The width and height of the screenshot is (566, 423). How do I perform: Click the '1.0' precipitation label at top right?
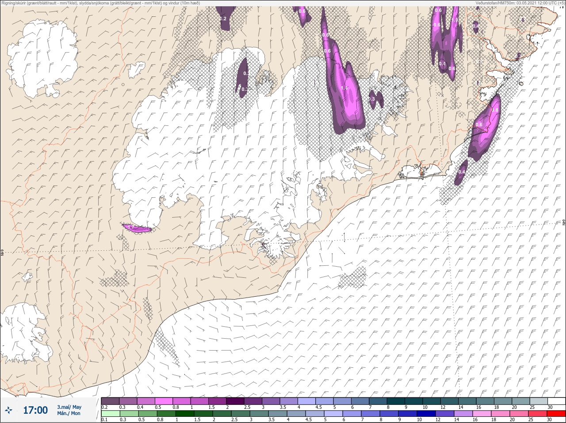tap(455, 20)
